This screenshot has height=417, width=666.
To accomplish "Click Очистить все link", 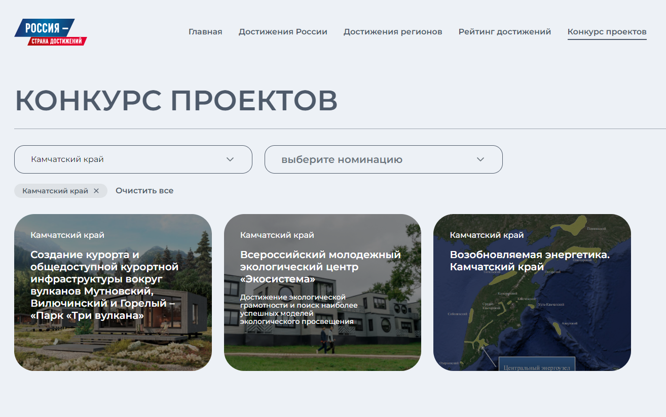I will (144, 191).
